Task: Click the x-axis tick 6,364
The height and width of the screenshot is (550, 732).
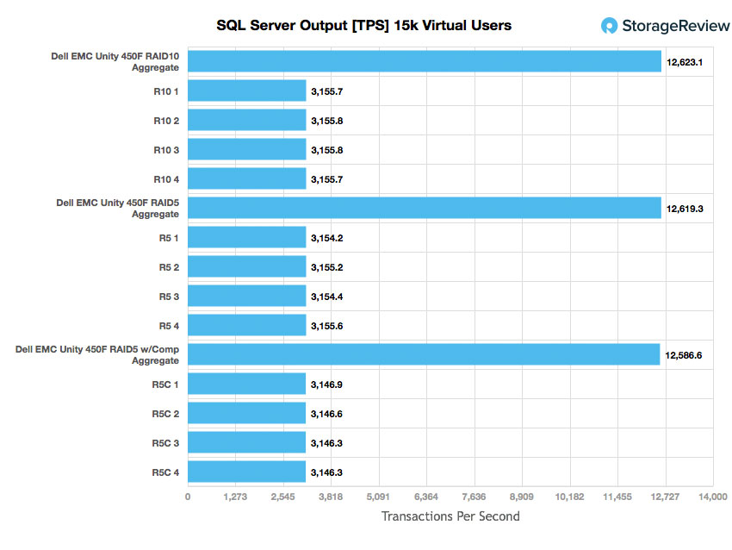Action: 426,497
